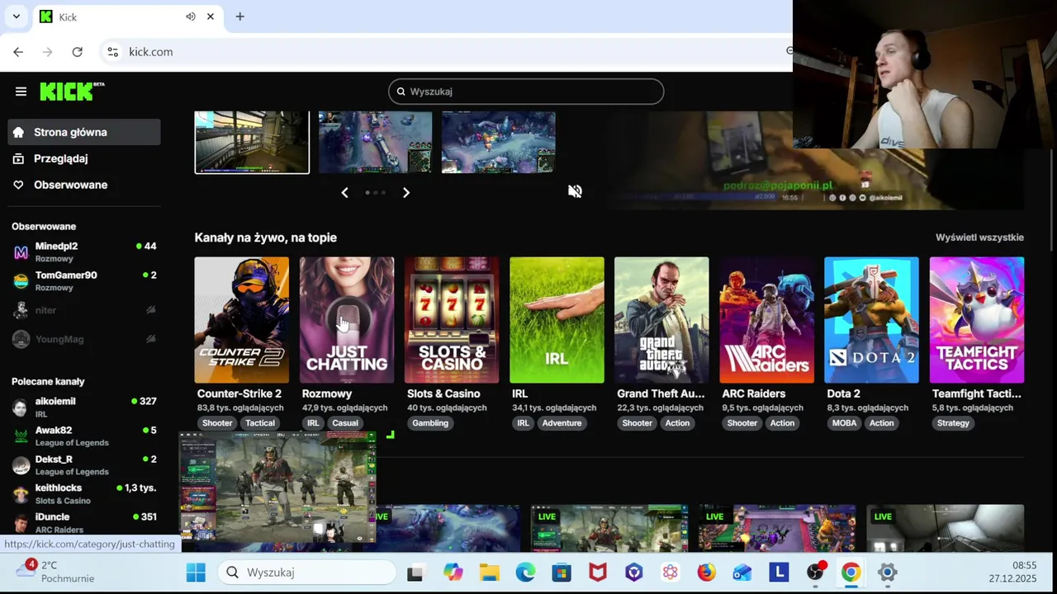This screenshot has height=594, width=1057.
Task: Open recommended channel keithlocks
Action: 84,493
